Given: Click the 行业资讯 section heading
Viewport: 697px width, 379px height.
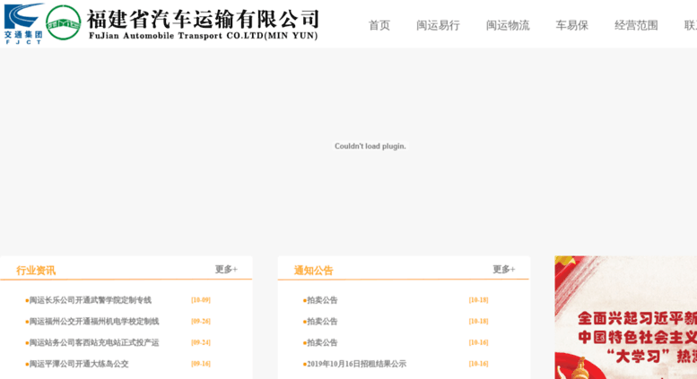Looking at the screenshot, I should [x=36, y=271].
